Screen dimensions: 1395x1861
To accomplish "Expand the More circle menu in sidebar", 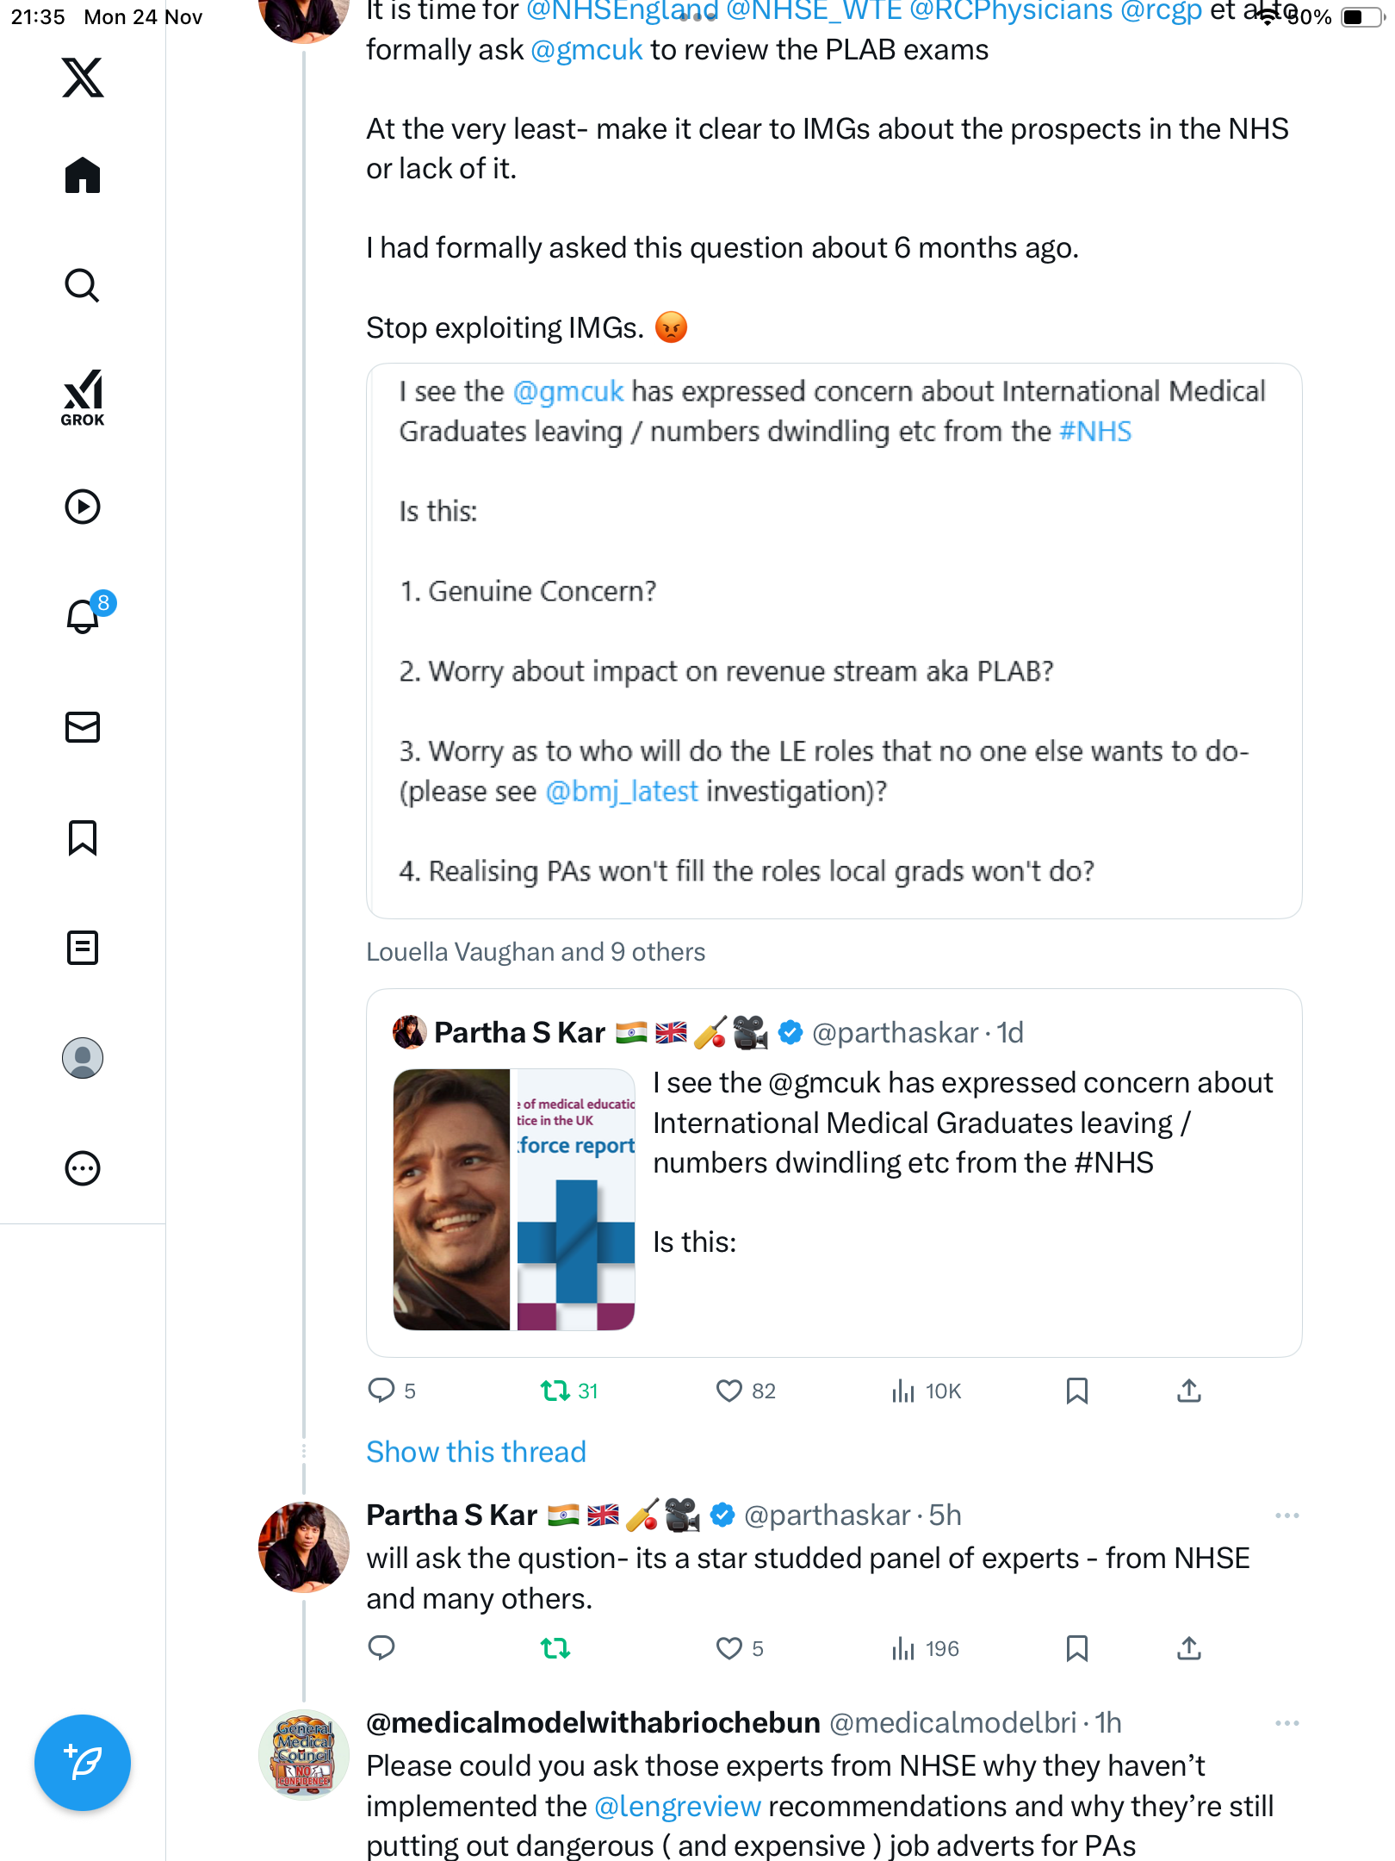I will click(83, 1168).
